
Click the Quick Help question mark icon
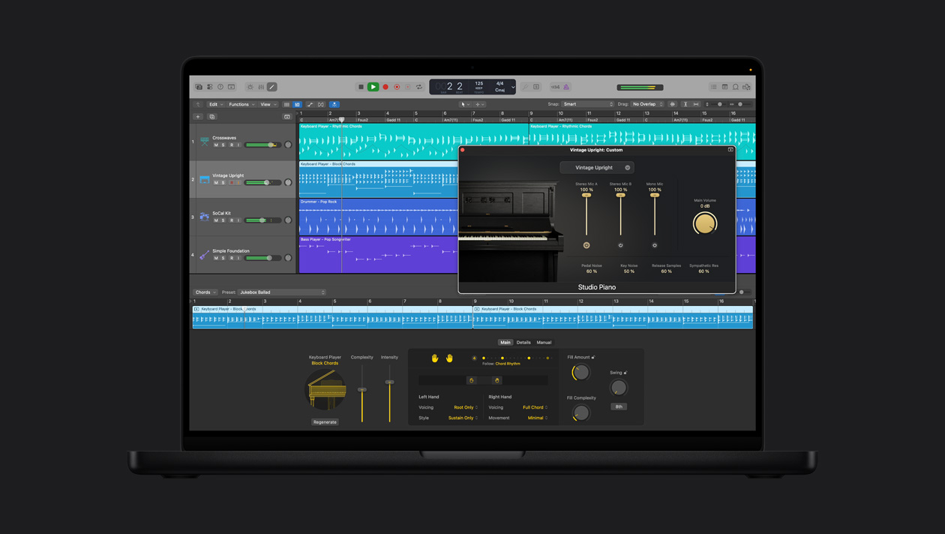pyautogui.click(x=220, y=88)
